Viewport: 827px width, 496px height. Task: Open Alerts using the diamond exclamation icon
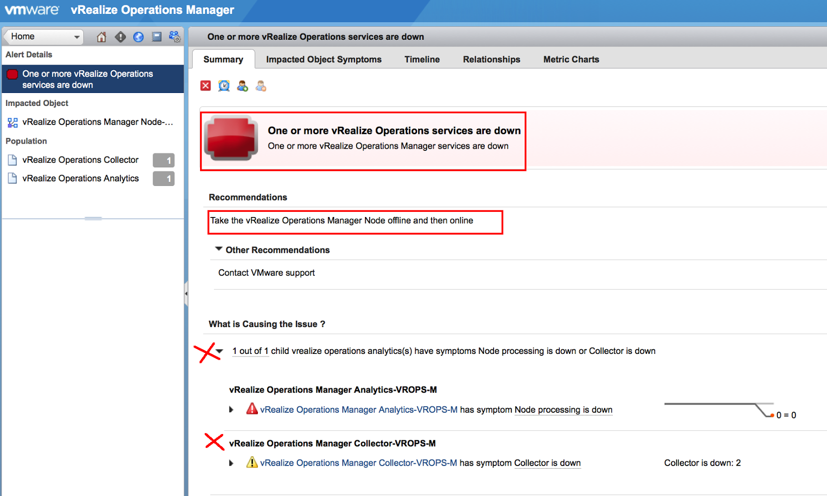(x=120, y=37)
